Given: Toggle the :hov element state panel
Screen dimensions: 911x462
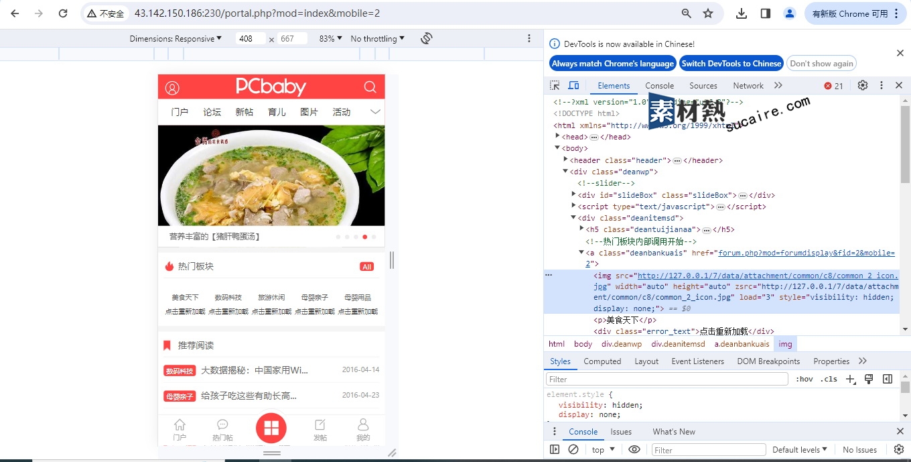Looking at the screenshot, I should (x=804, y=379).
